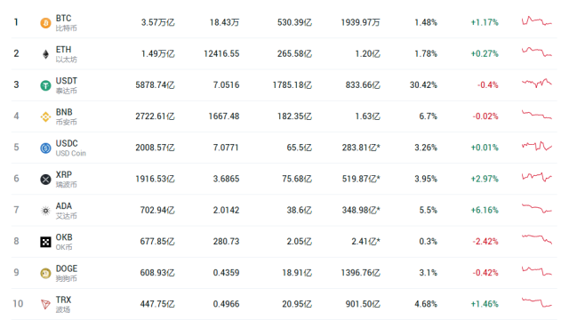Viewport: 569px width, 320px height.
Task: Open the ETH coin name link
Action: click(x=63, y=50)
